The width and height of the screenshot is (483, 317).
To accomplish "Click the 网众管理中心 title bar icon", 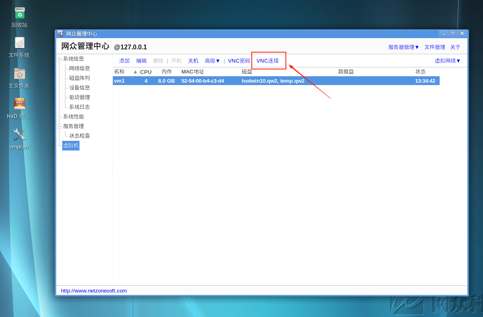I will point(60,33).
